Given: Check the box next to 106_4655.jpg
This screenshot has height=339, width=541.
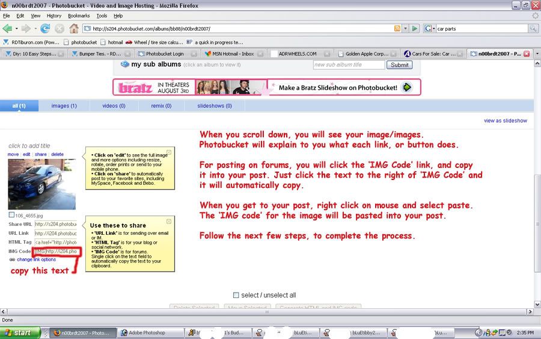Looking at the screenshot, I should coord(11,215).
